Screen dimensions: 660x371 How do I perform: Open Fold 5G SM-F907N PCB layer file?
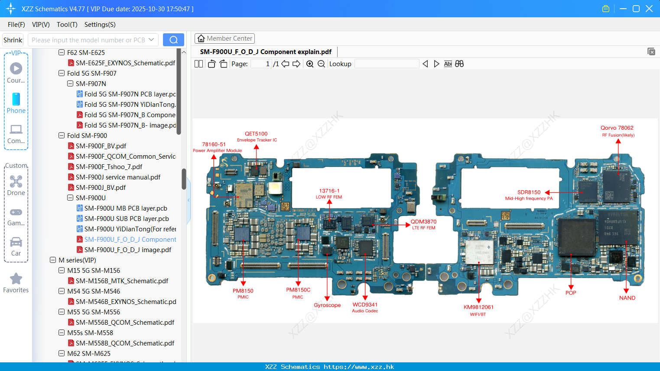[x=126, y=94]
